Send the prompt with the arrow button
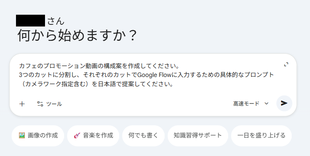The image size is (310, 156). 284,103
